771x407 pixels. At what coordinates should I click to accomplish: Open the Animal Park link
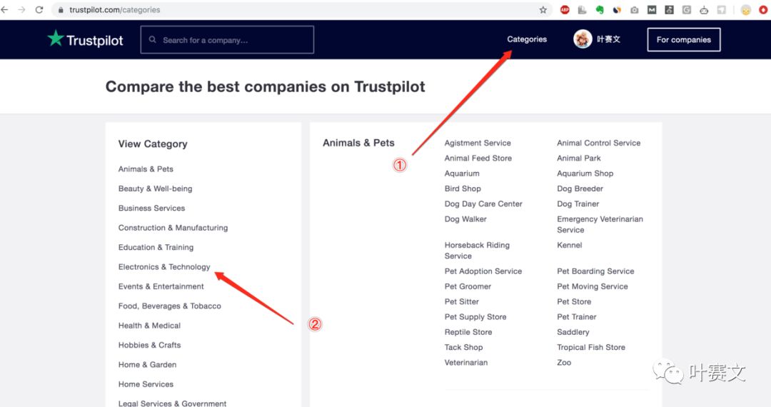(x=579, y=159)
